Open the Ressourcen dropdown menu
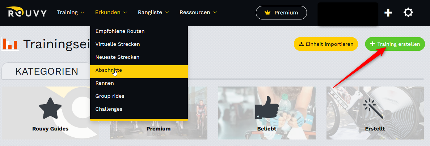This screenshot has height=146, width=430. tap(198, 12)
